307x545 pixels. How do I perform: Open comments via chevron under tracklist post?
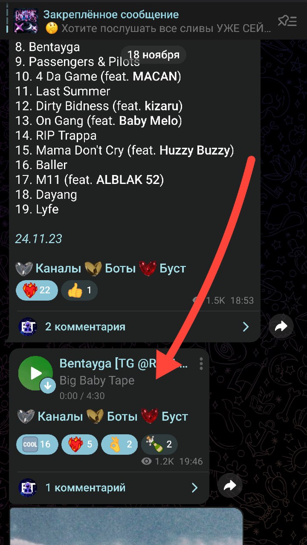(x=246, y=327)
